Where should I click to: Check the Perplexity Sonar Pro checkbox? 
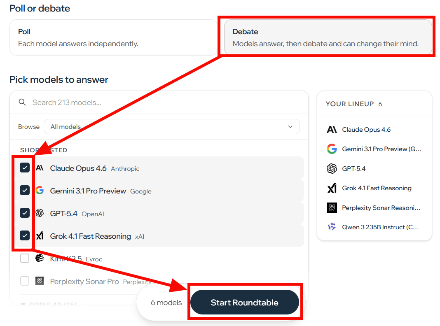(25, 281)
